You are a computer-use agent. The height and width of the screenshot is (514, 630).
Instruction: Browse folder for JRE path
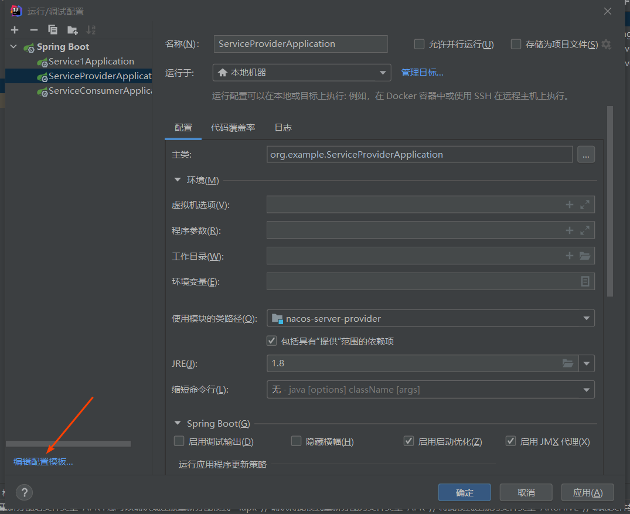pyautogui.click(x=568, y=363)
